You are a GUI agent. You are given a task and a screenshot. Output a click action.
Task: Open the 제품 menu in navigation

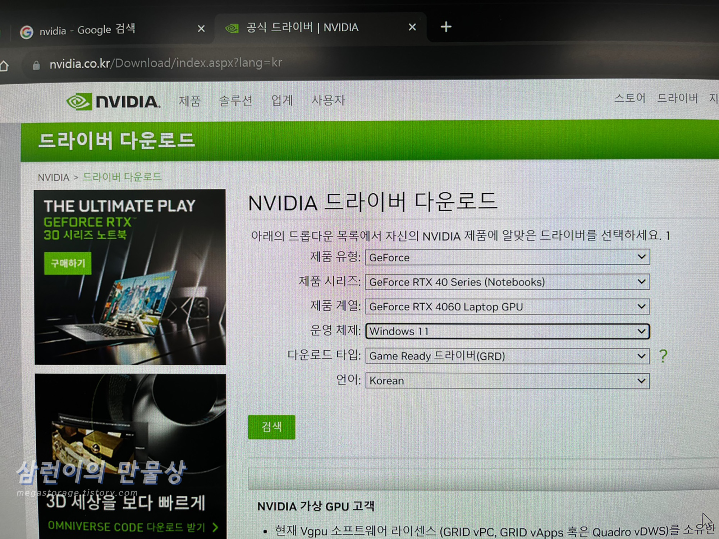[189, 101]
